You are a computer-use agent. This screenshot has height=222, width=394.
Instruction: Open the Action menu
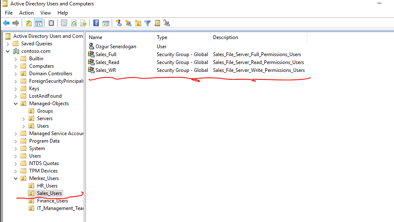26,13
